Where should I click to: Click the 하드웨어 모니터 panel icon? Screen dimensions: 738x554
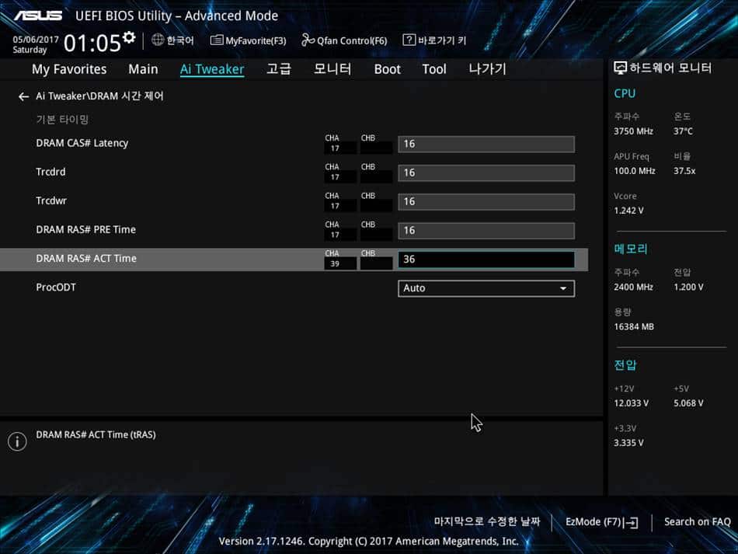619,68
